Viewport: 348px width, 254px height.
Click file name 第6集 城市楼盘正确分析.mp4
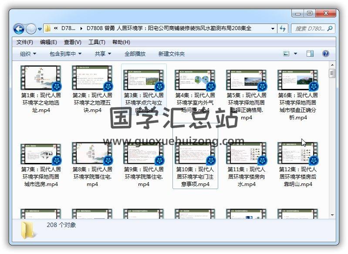pyautogui.click(x=298, y=106)
